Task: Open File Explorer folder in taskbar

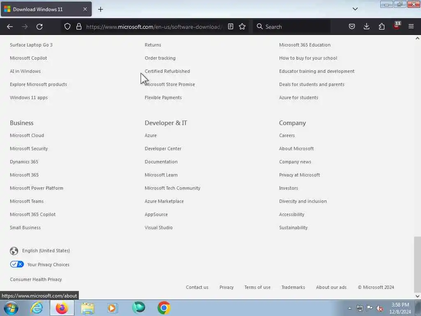Action: tap(88, 308)
